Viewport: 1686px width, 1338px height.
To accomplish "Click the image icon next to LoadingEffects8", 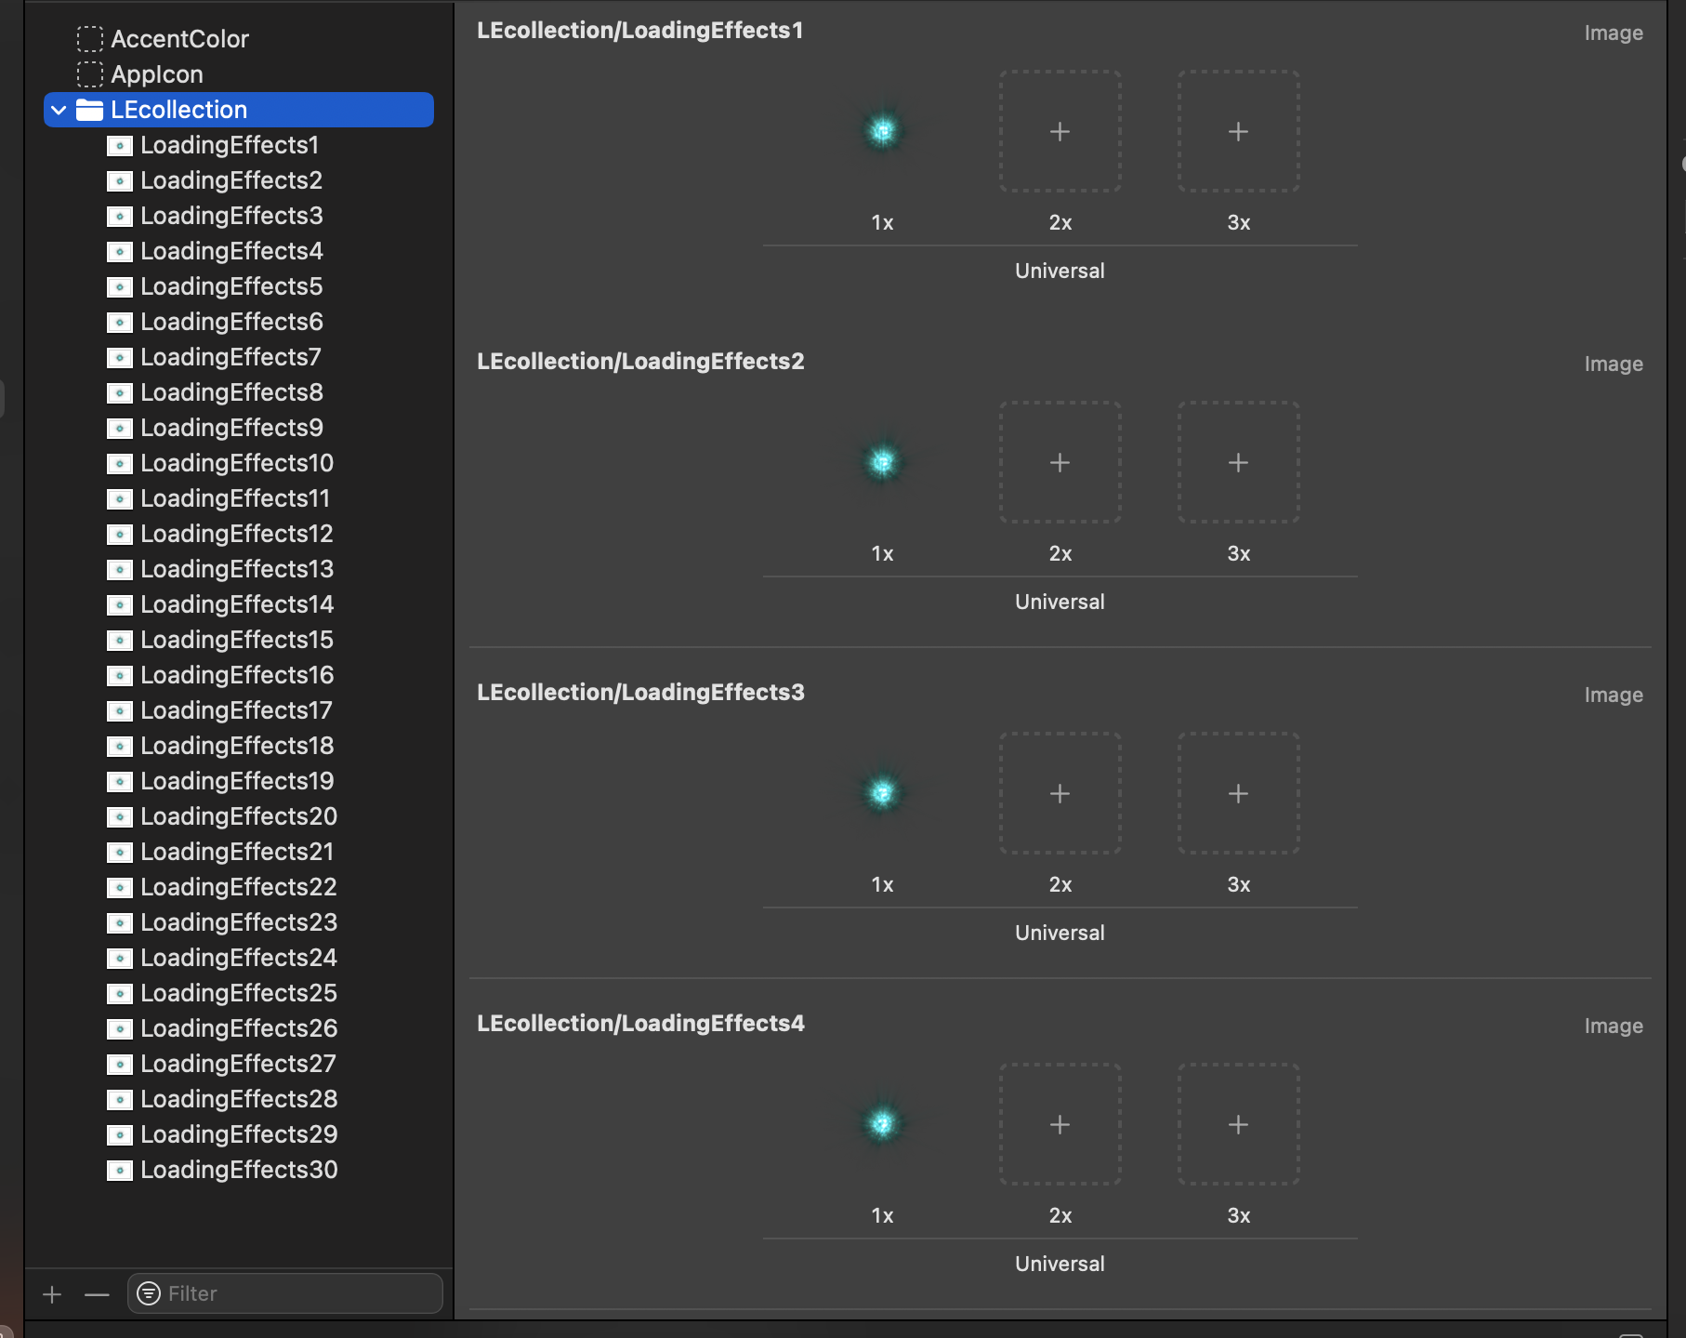I will [119, 392].
